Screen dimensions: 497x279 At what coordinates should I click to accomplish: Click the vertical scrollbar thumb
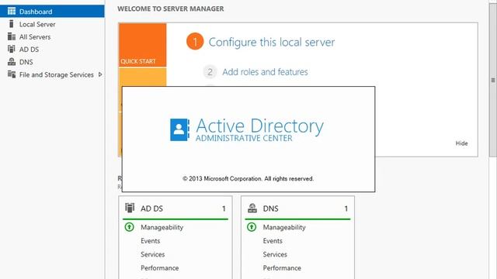coord(493,80)
